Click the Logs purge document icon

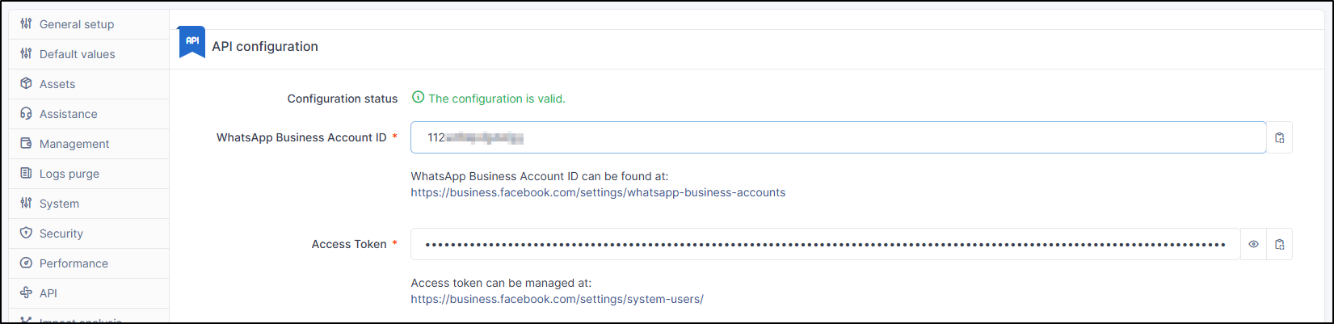[26, 174]
